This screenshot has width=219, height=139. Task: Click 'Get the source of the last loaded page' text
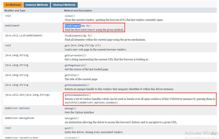coord(87,69)
